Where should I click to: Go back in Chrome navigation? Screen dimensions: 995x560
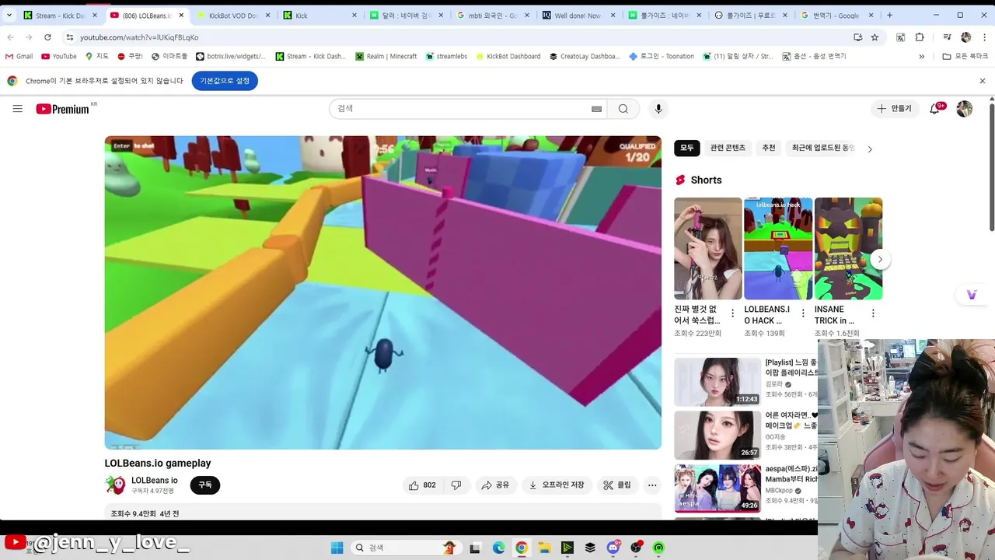(10, 37)
